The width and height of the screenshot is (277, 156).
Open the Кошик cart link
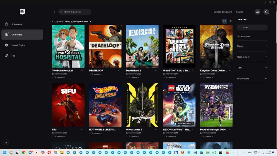[239, 12]
